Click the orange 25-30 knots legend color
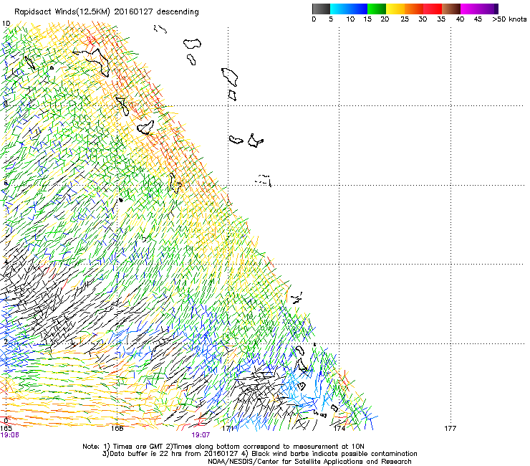Viewport: 530px width, 466px height. [x=414, y=9]
